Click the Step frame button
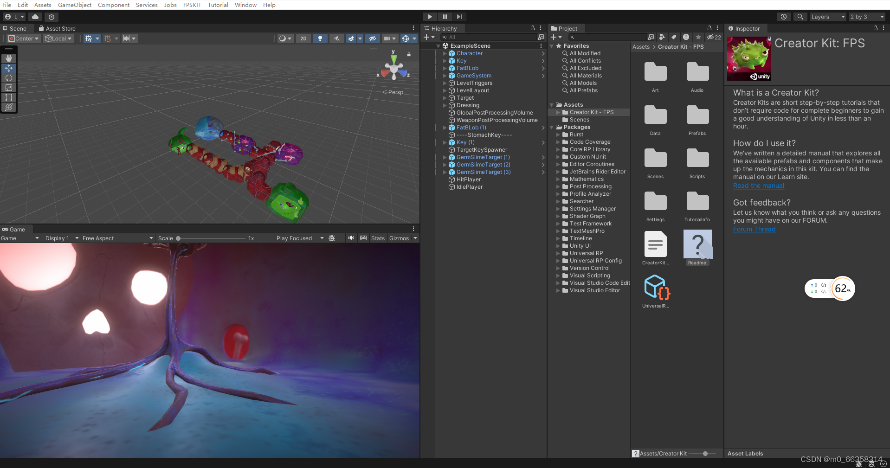Viewport: 890px width, 468px height. 459,17
